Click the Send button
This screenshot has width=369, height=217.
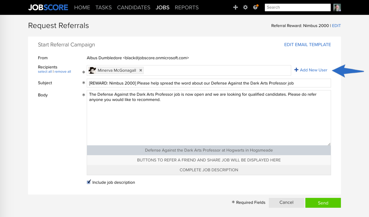pyautogui.click(x=323, y=203)
